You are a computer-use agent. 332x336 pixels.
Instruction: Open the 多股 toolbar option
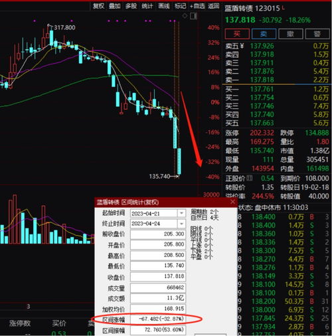click(131, 6)
